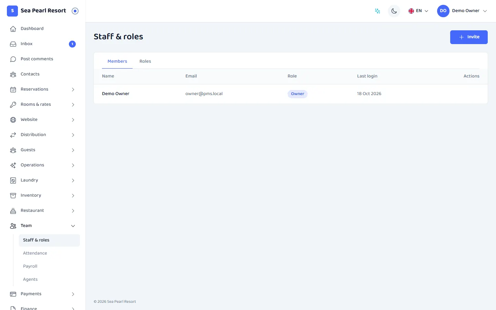The height and width of the screenshot is (310, 496).
Task: Expand the Distribution submenu chevron
Action: tap(73, 135)
